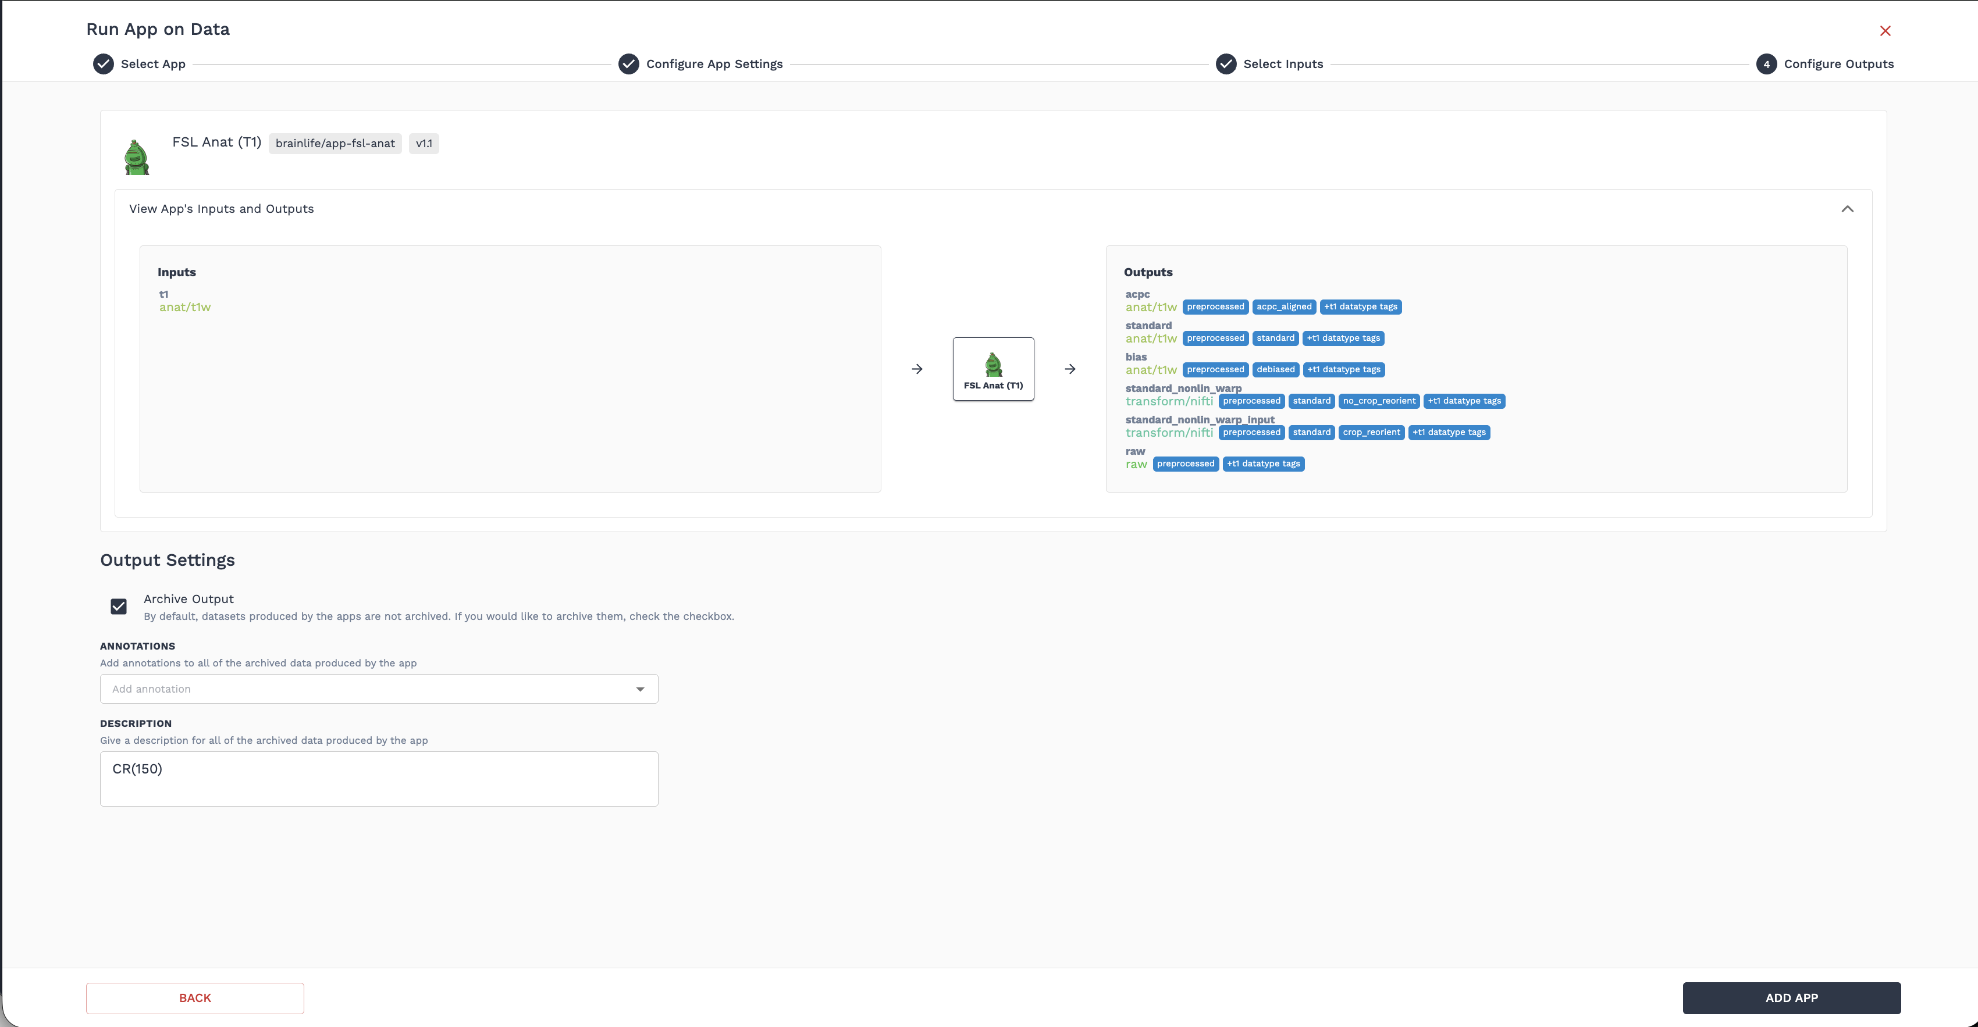Go to the Select Inputs step label
The width and height of the screenshot is (1978, 1027).
[x=1283, y=64]
